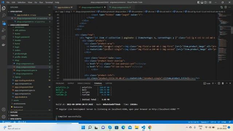Click the master branch status bar item
Viewport: 233px width, 131px height.
point(7,122)
